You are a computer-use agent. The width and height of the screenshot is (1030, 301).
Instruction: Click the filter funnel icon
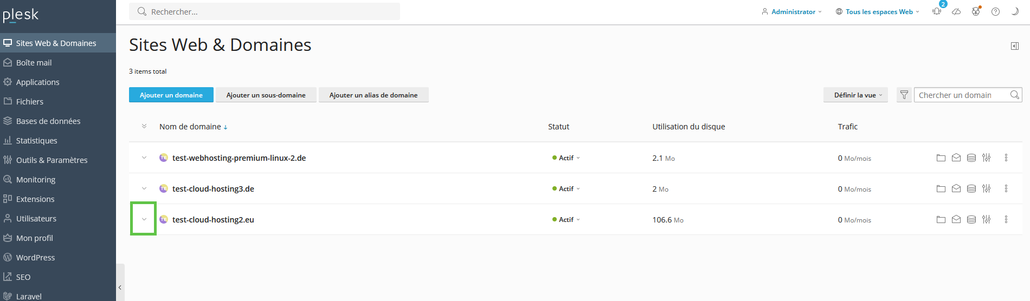click(904, 95)
